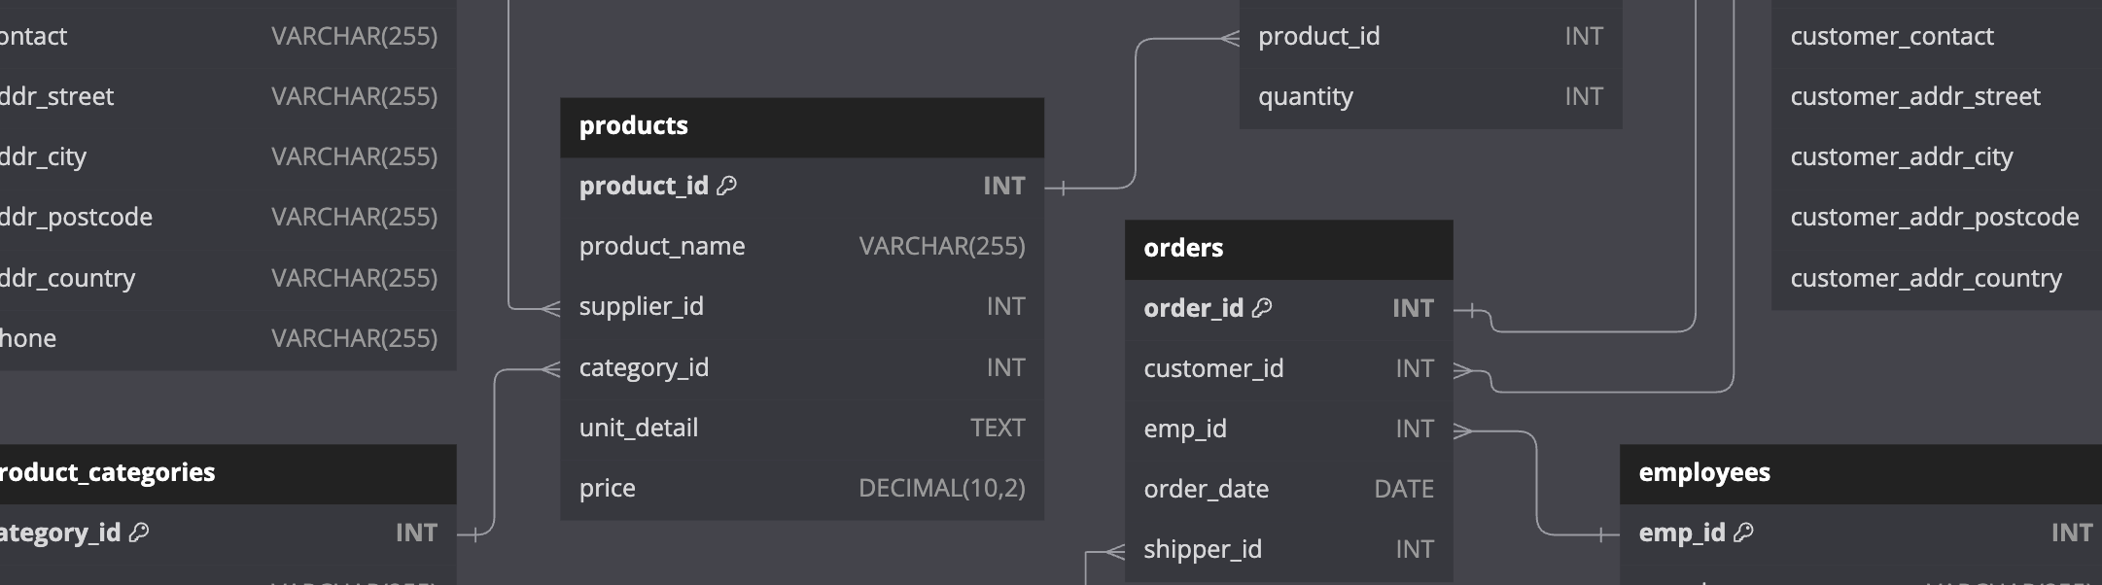2102x585 pixels.
Task: Select the products table header
Action: tap(802, 126)
